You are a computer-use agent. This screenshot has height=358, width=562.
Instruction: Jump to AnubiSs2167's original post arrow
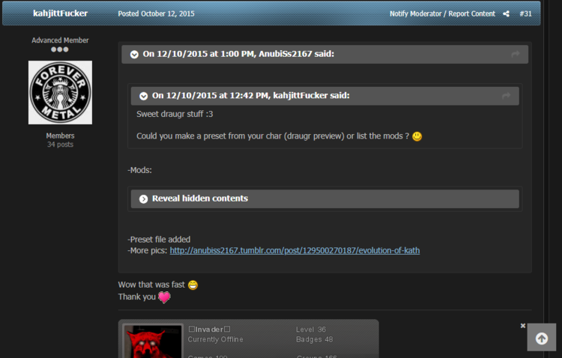[516, 54]
